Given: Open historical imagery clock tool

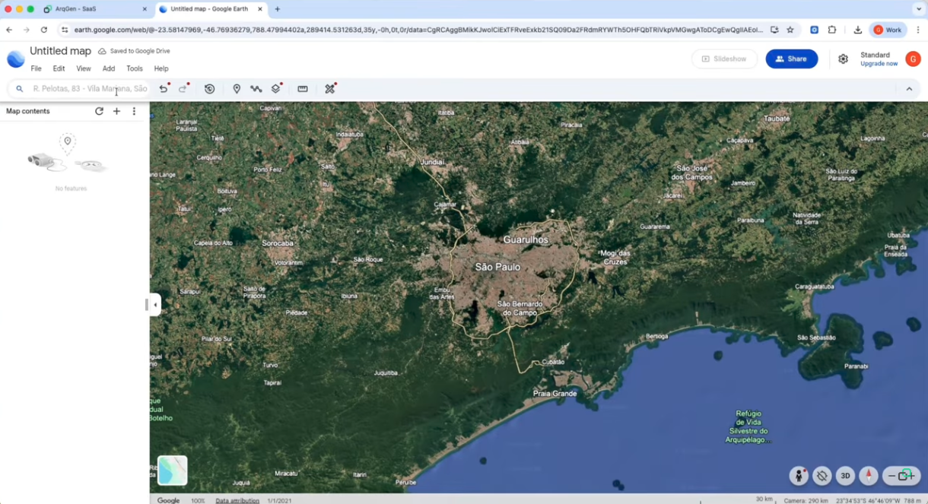Looking at the screenshot, I should [x=210, y=89].
